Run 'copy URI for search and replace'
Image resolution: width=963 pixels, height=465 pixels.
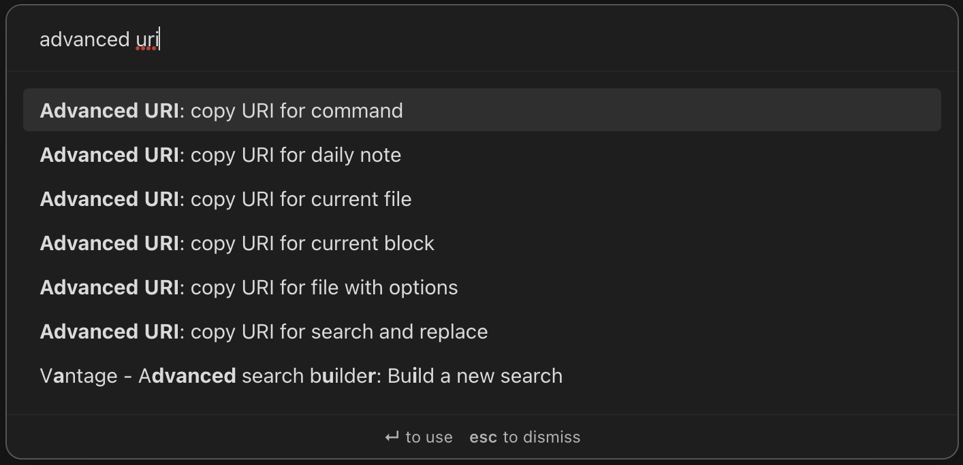pyautogui.click(x=264, y=331)
